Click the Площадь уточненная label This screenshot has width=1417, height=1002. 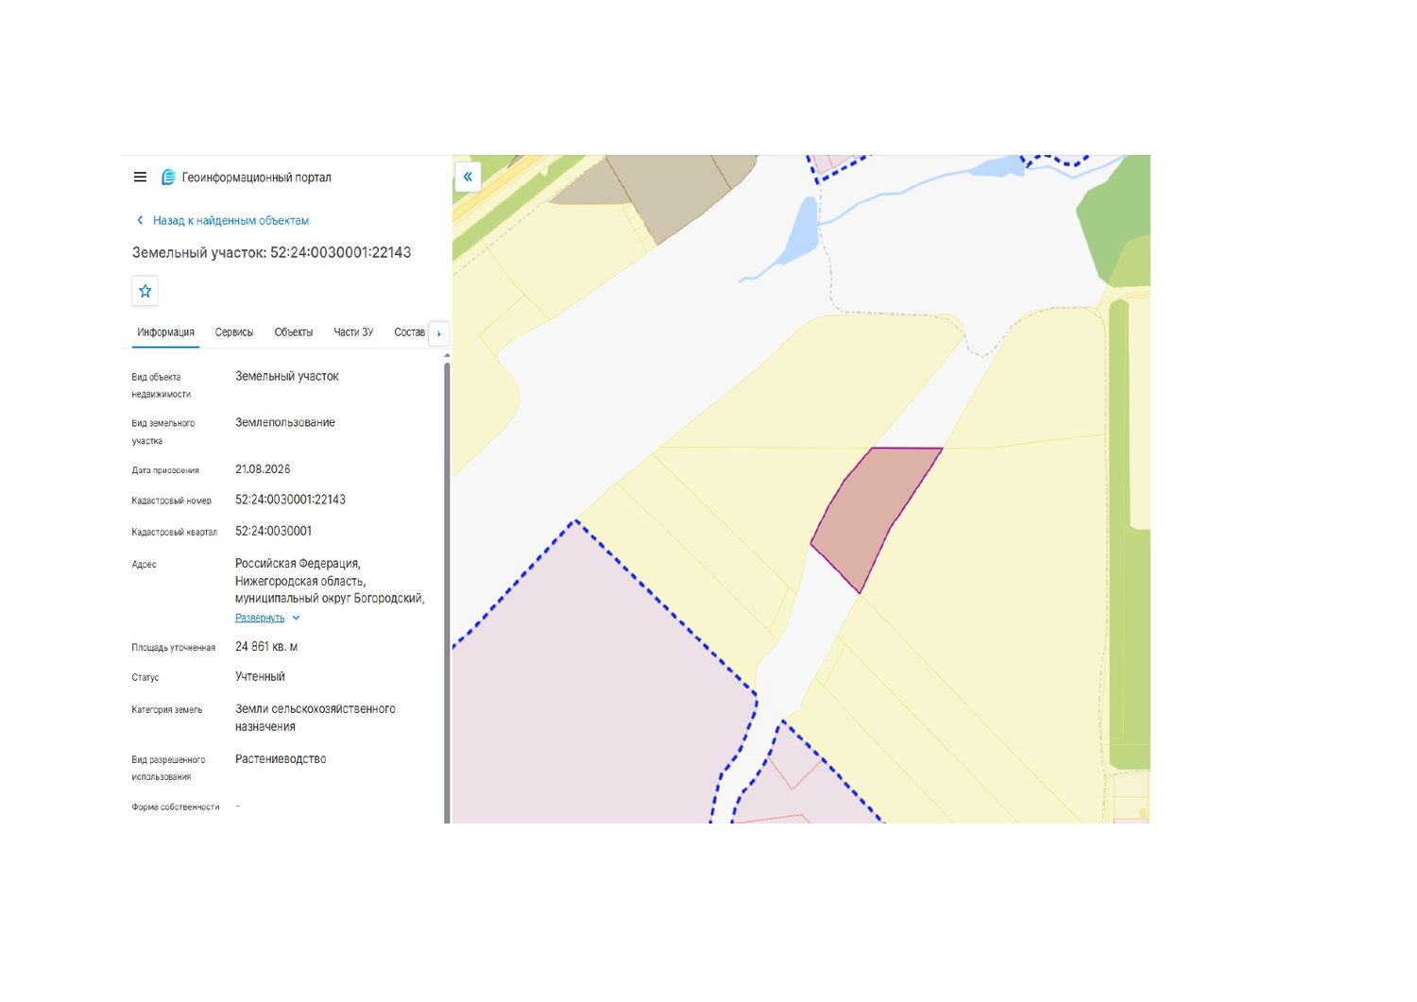pos(174,648)
